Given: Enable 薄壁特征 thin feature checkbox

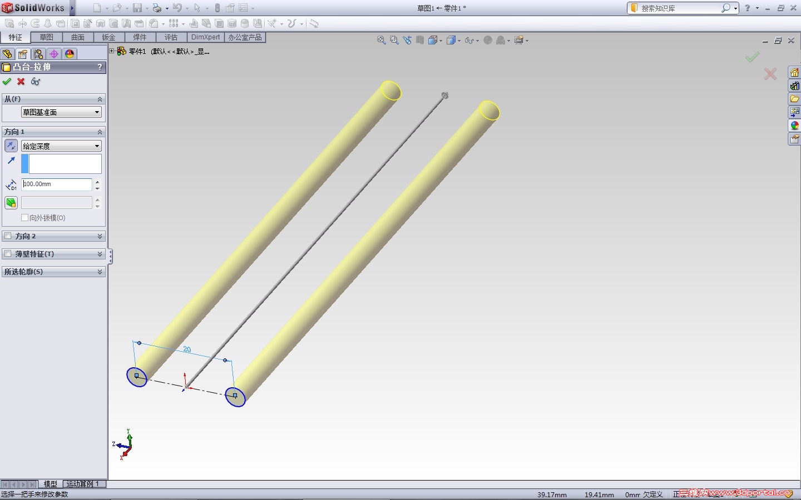Looking at the screenshot, I should [x=8, y=254].
